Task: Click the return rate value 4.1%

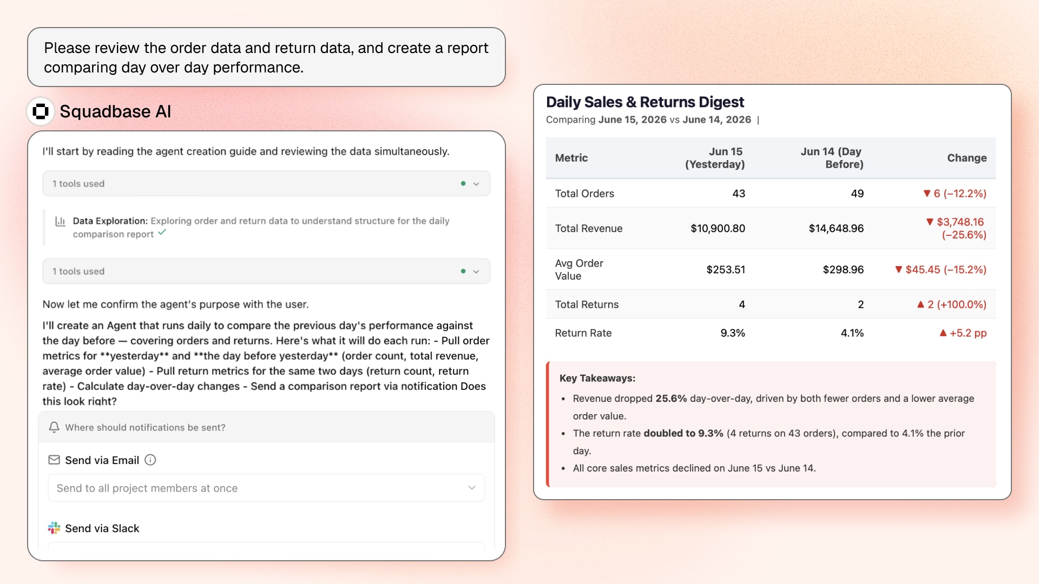Action: 852,333
